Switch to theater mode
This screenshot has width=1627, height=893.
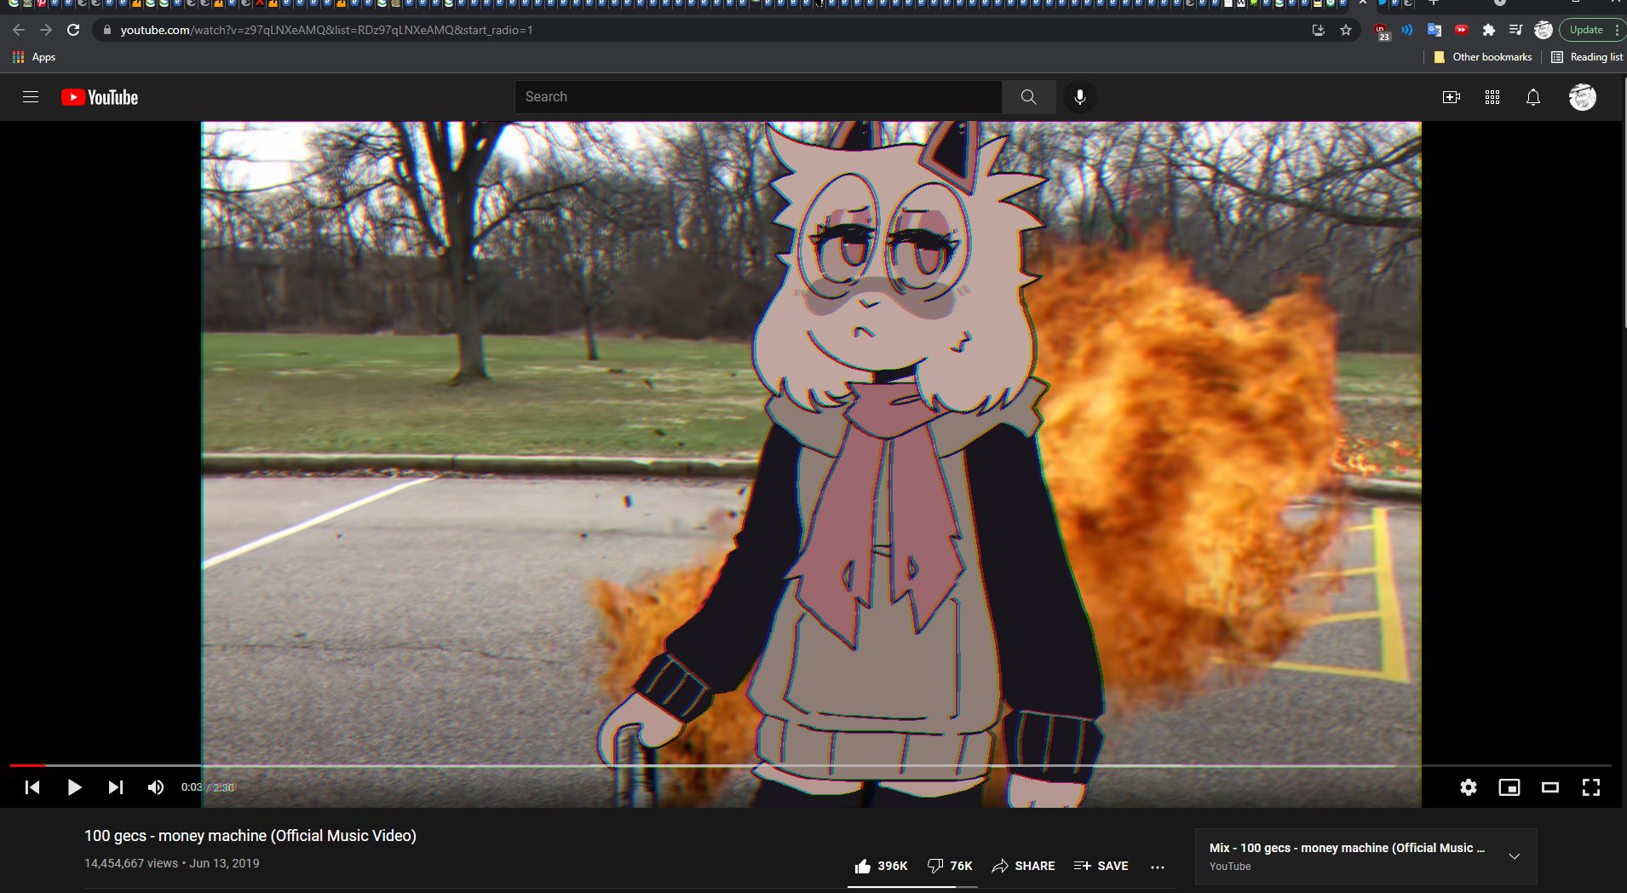point(1549,787)
